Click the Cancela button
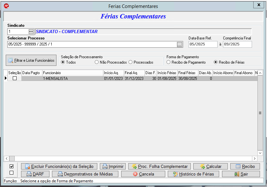 click(143, 174)
